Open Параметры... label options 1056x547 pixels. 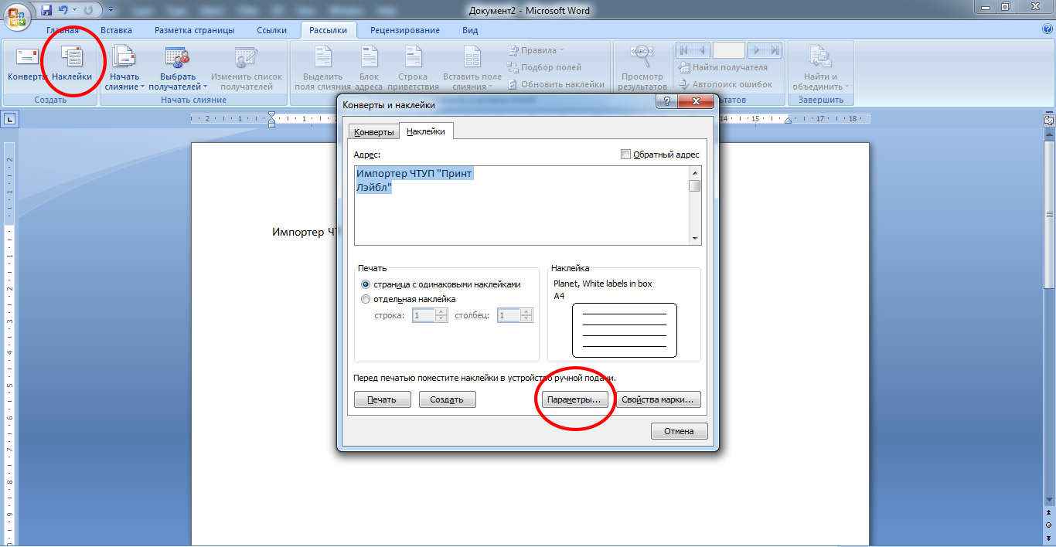tap(573, 399)
